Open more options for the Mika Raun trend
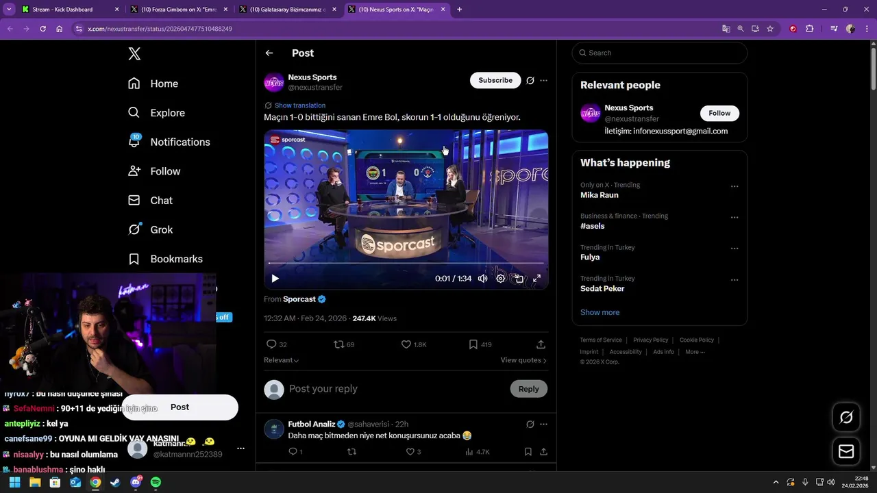Viewport: 877px width, 493px height. coord(734,186)
